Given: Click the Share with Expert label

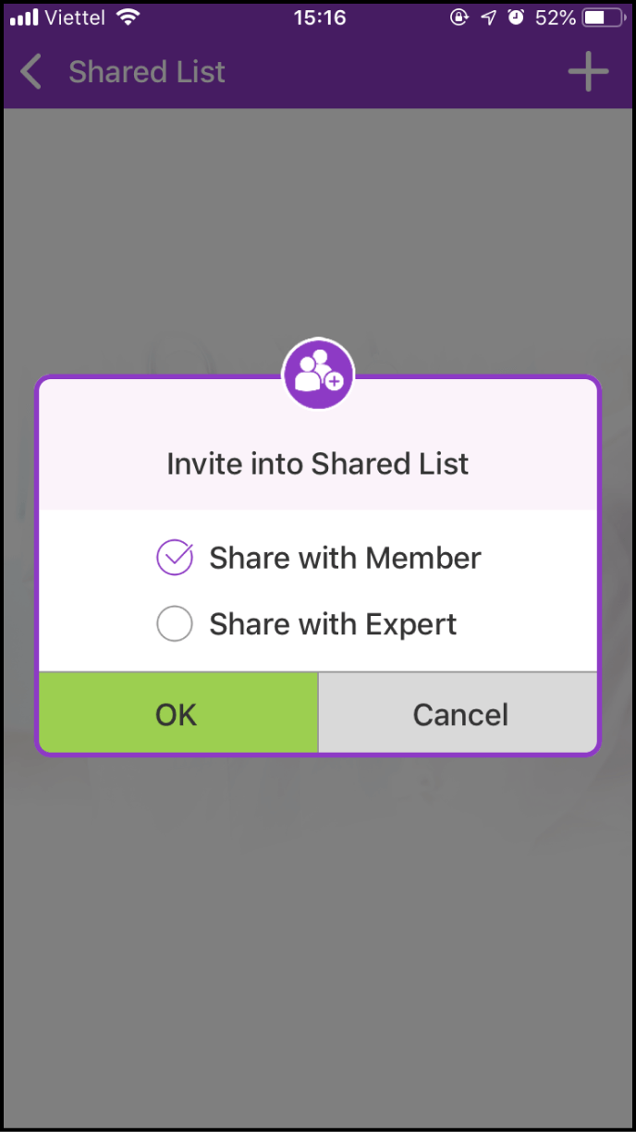Looking at the screenshot, I should click(x=333, y=624).
